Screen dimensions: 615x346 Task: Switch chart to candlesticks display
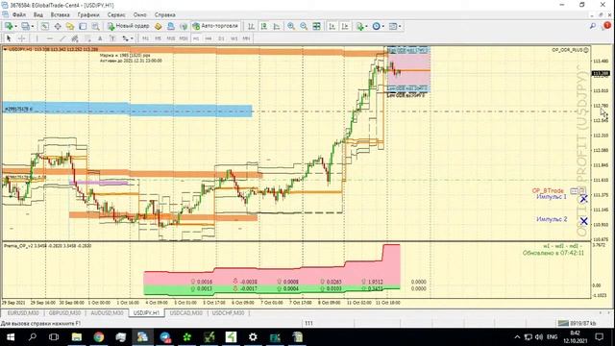(x=264, y=26)
